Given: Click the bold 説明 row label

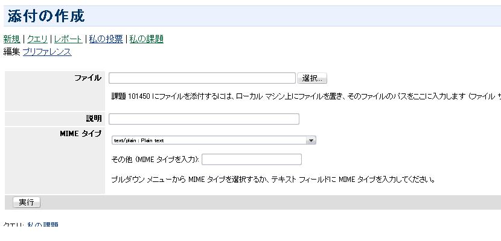Looking at the screenshot, I should 94,119.
